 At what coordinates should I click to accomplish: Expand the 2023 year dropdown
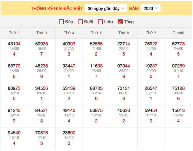click(151, 8)
